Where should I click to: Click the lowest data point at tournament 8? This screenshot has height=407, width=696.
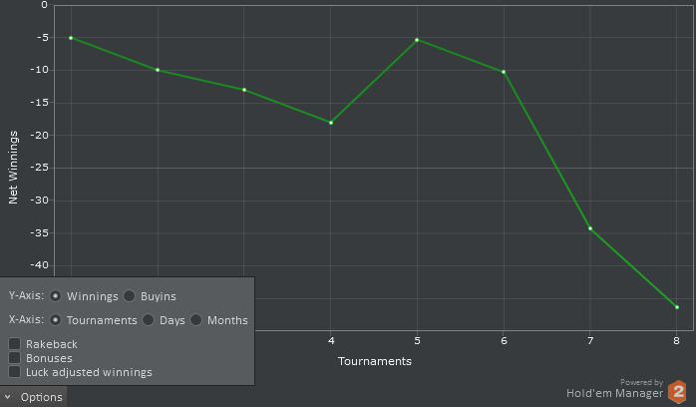pos(677,307)
